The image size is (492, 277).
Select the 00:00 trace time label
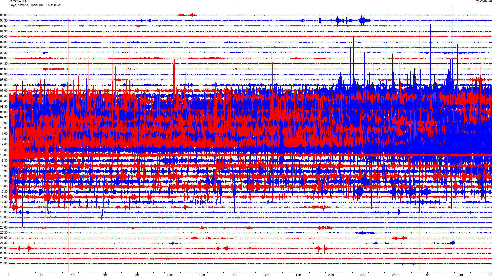point(4,15)
